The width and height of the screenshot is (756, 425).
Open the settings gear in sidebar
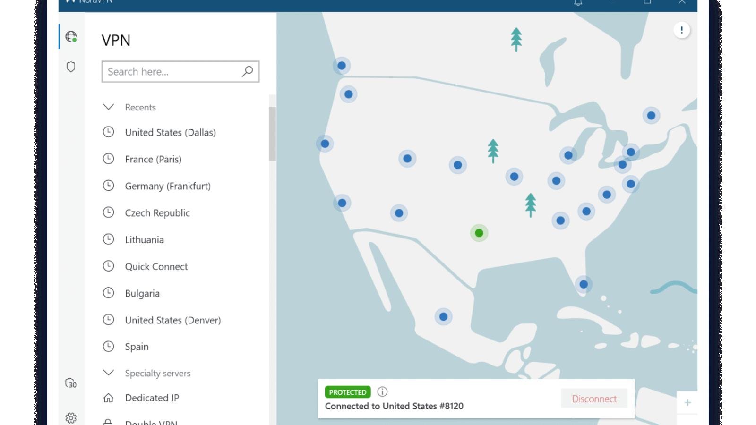71,418
